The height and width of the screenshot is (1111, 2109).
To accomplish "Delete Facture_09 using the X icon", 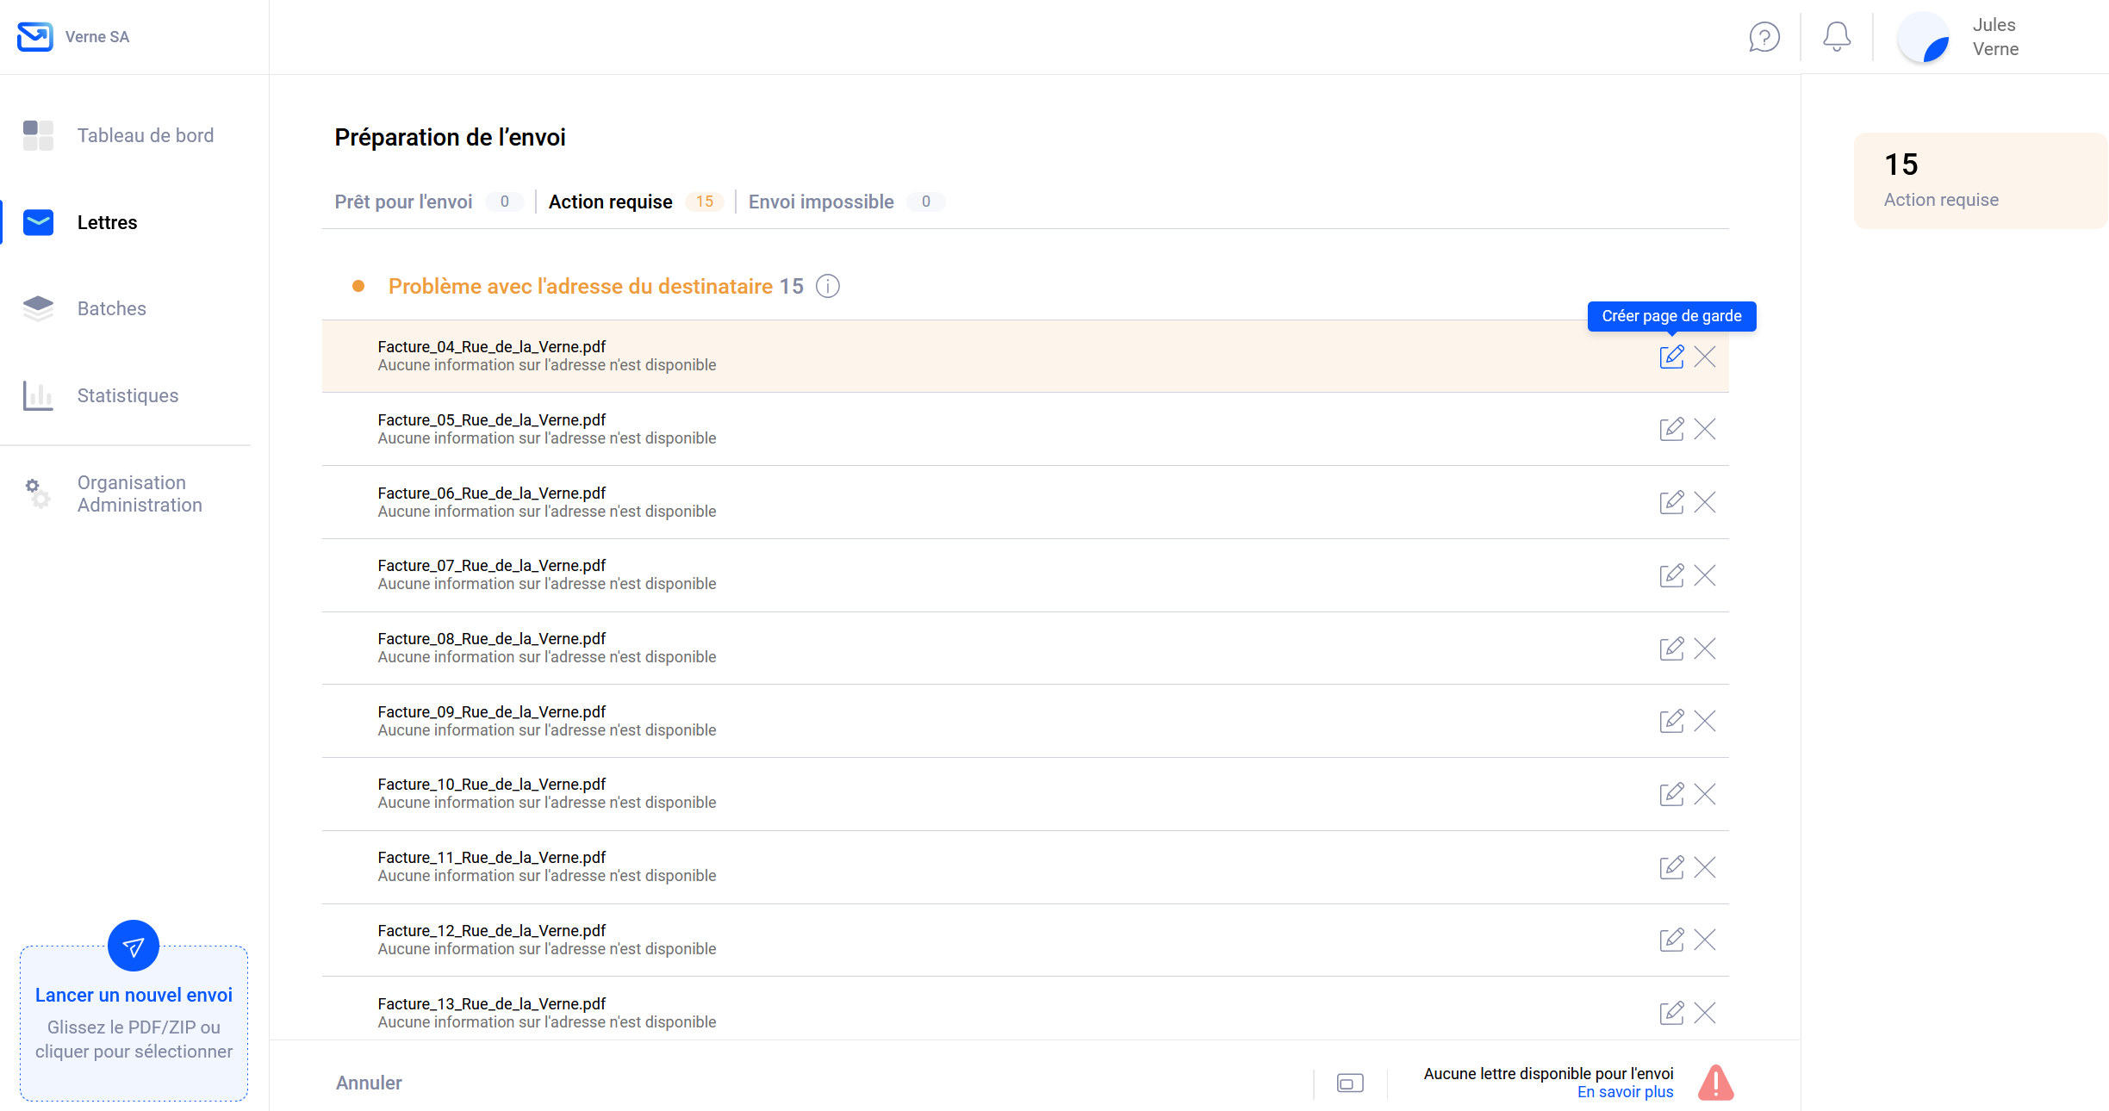I will coord(1704,721).
